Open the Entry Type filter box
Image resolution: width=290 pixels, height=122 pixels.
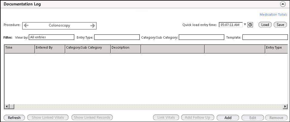[117, 37]
